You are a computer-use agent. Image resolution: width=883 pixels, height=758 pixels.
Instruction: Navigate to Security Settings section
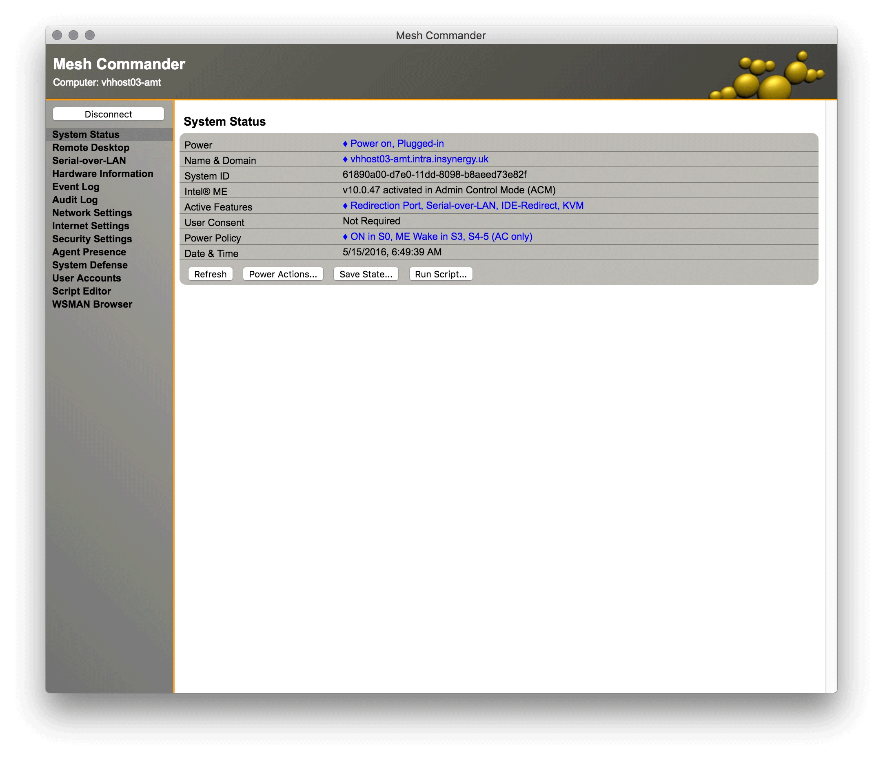[x=92, y=239]
